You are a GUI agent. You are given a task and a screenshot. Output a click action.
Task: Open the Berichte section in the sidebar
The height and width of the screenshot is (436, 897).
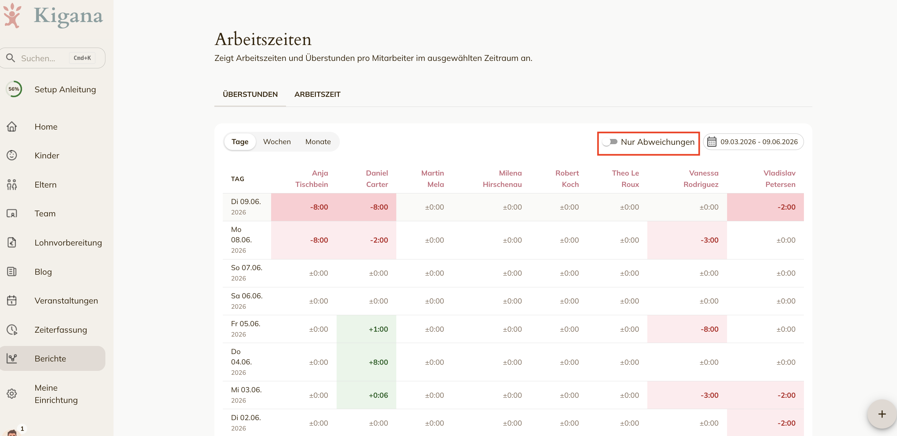coord(53,359)
